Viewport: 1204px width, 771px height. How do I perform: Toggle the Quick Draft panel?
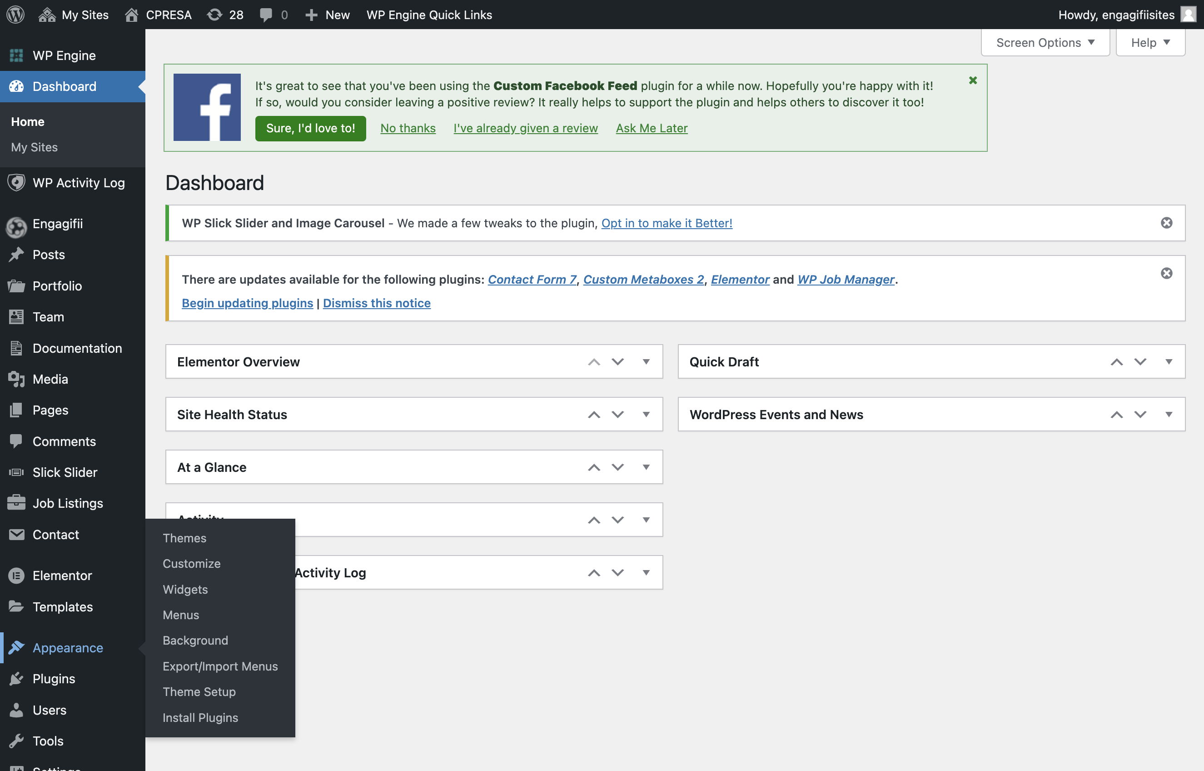[1169, 361]
